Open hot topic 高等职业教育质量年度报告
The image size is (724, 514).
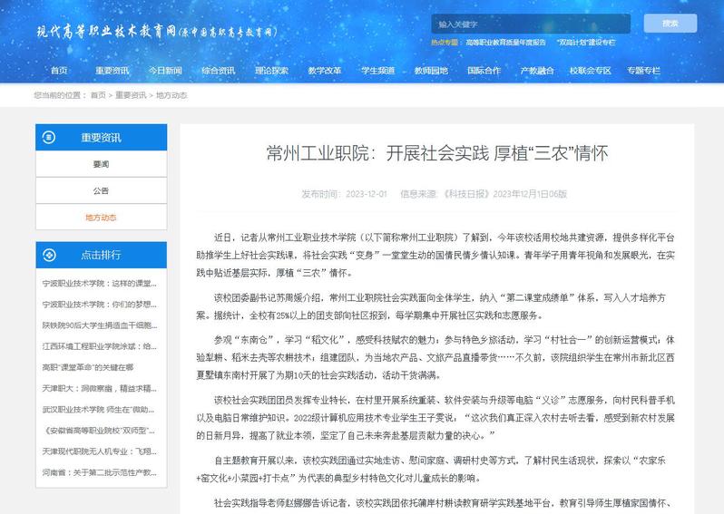(x=505, y=43)
